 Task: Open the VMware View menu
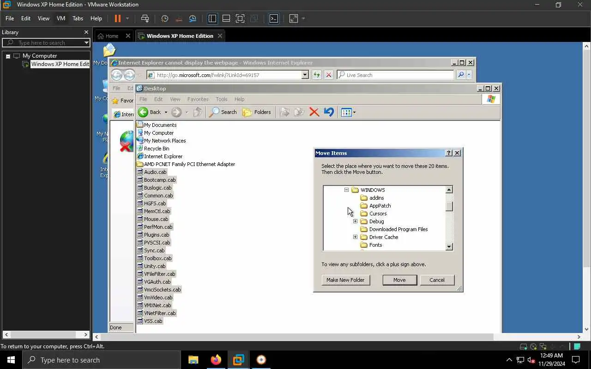[x=43, y=18]
